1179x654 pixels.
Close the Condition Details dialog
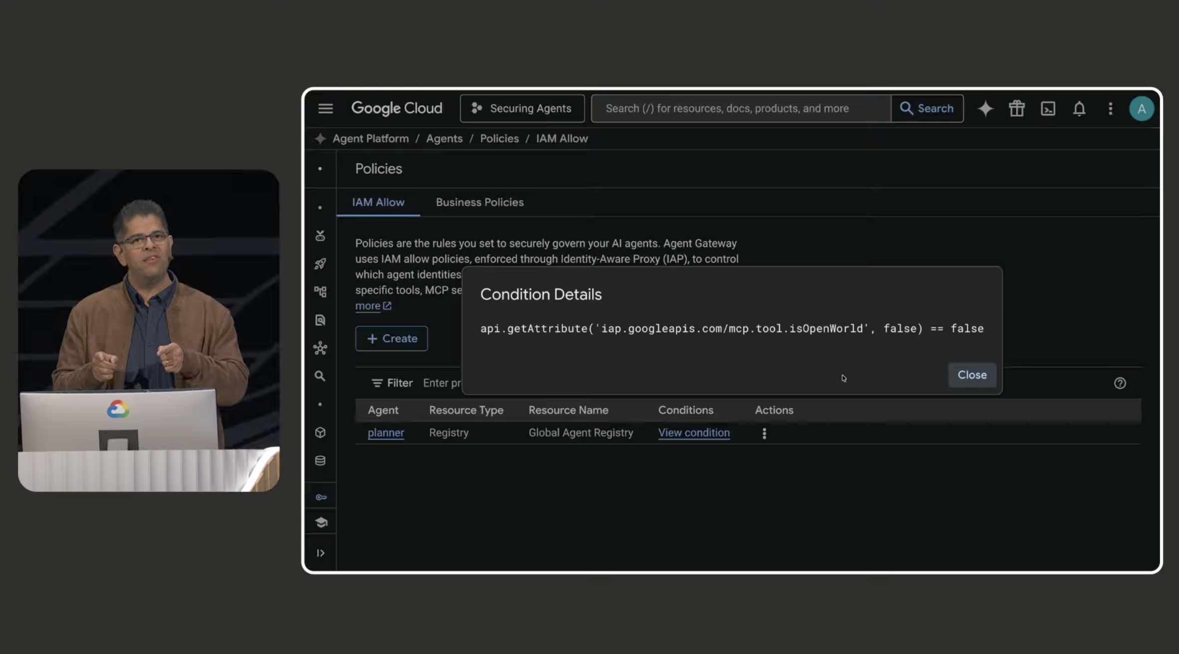coord(972,375)
